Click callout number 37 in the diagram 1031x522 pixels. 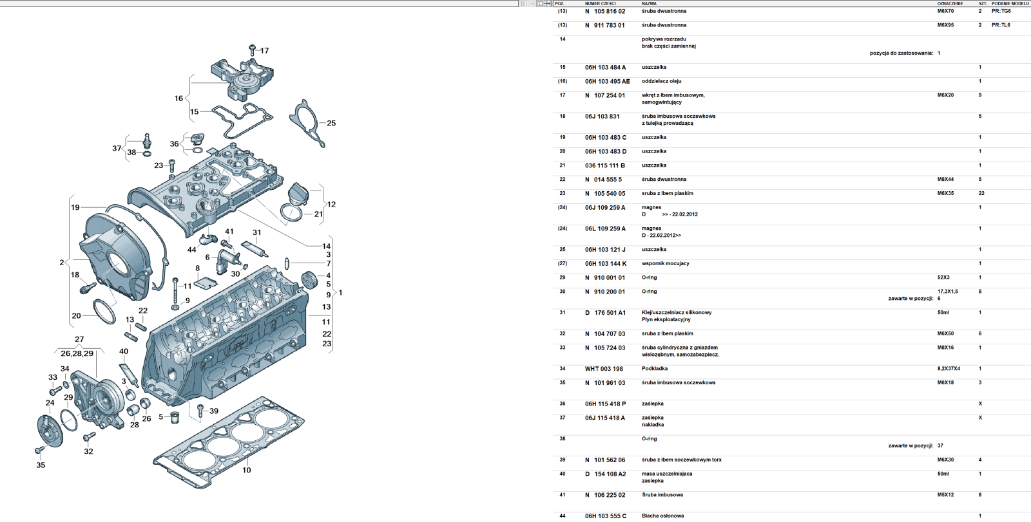pyautogui.click(x=117, y=149)
